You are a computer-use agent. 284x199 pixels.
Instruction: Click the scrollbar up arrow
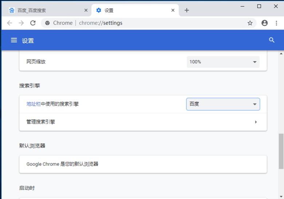tap(281, 54)
